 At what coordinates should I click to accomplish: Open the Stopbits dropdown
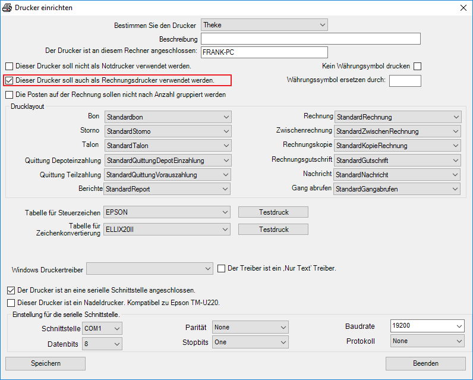pos(250,343)
